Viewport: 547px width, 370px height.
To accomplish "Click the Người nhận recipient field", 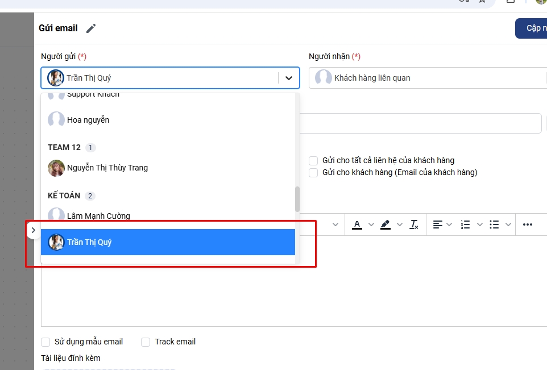I will click(x=426, y=78).
